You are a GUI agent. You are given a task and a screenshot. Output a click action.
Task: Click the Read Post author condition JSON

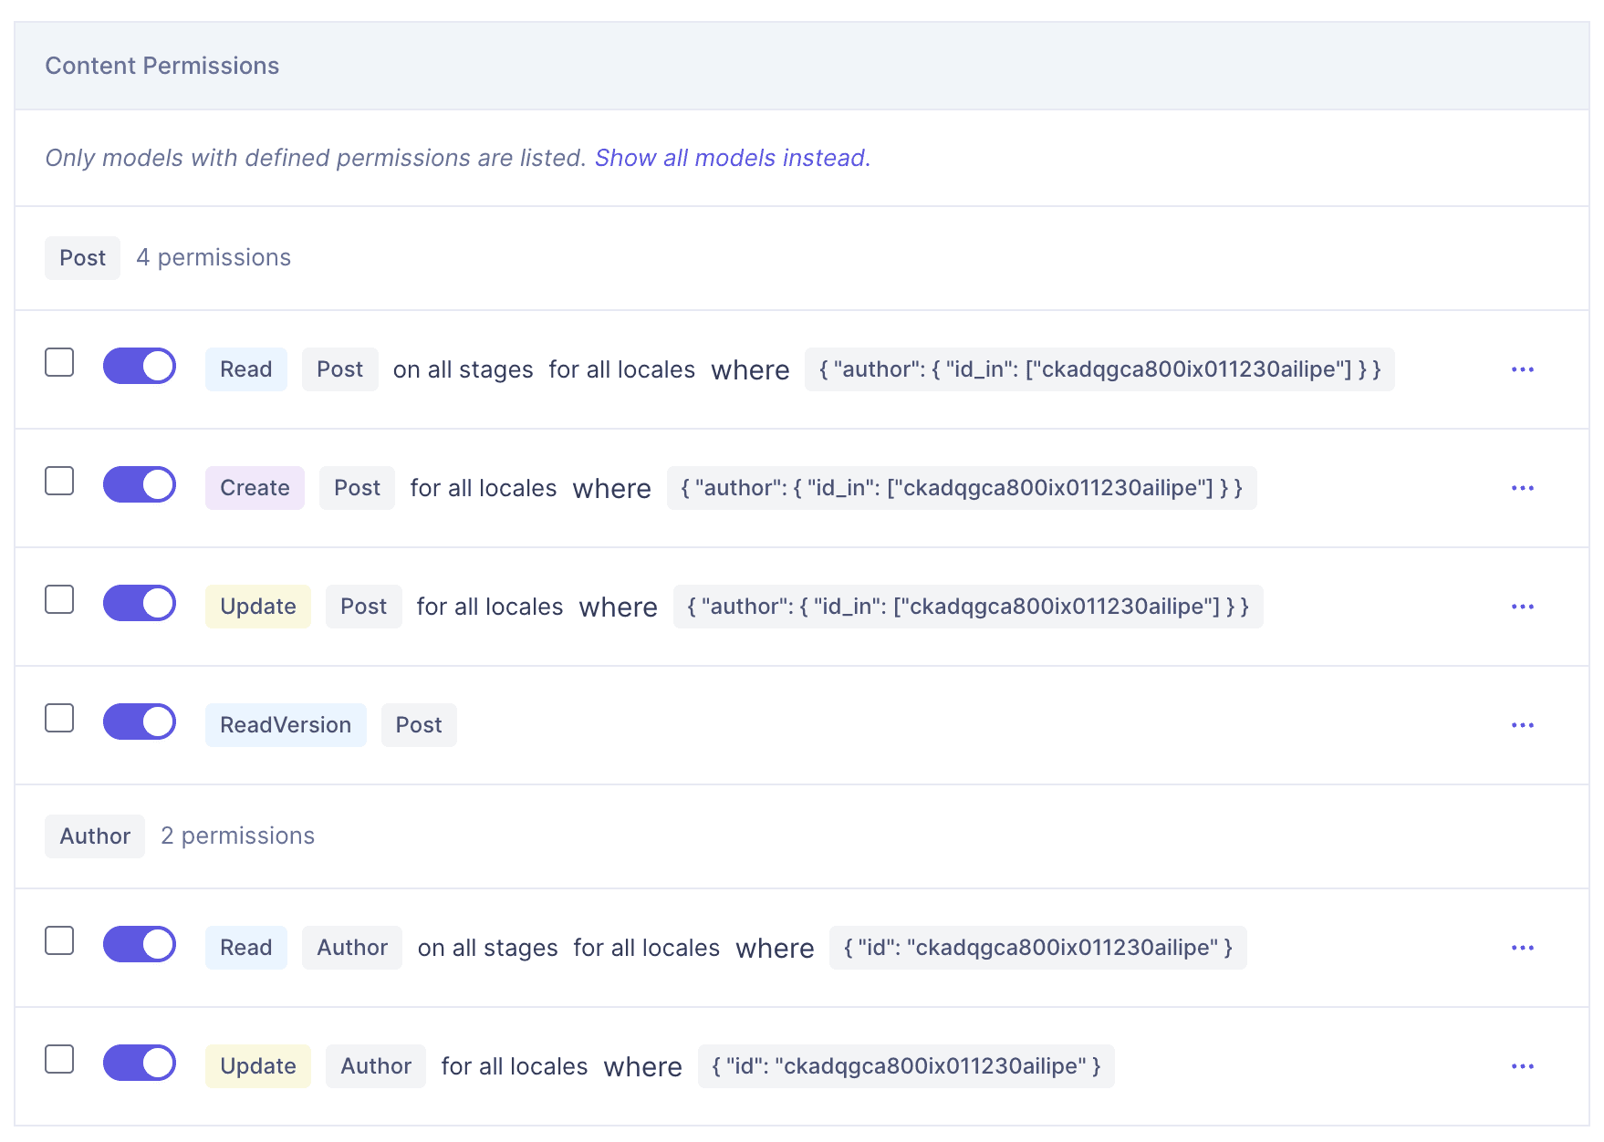click(1099, 369)
